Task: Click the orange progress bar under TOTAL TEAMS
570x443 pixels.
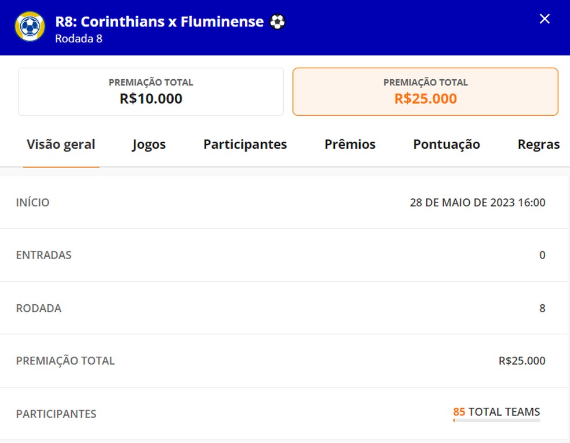Action: (496, 422)
